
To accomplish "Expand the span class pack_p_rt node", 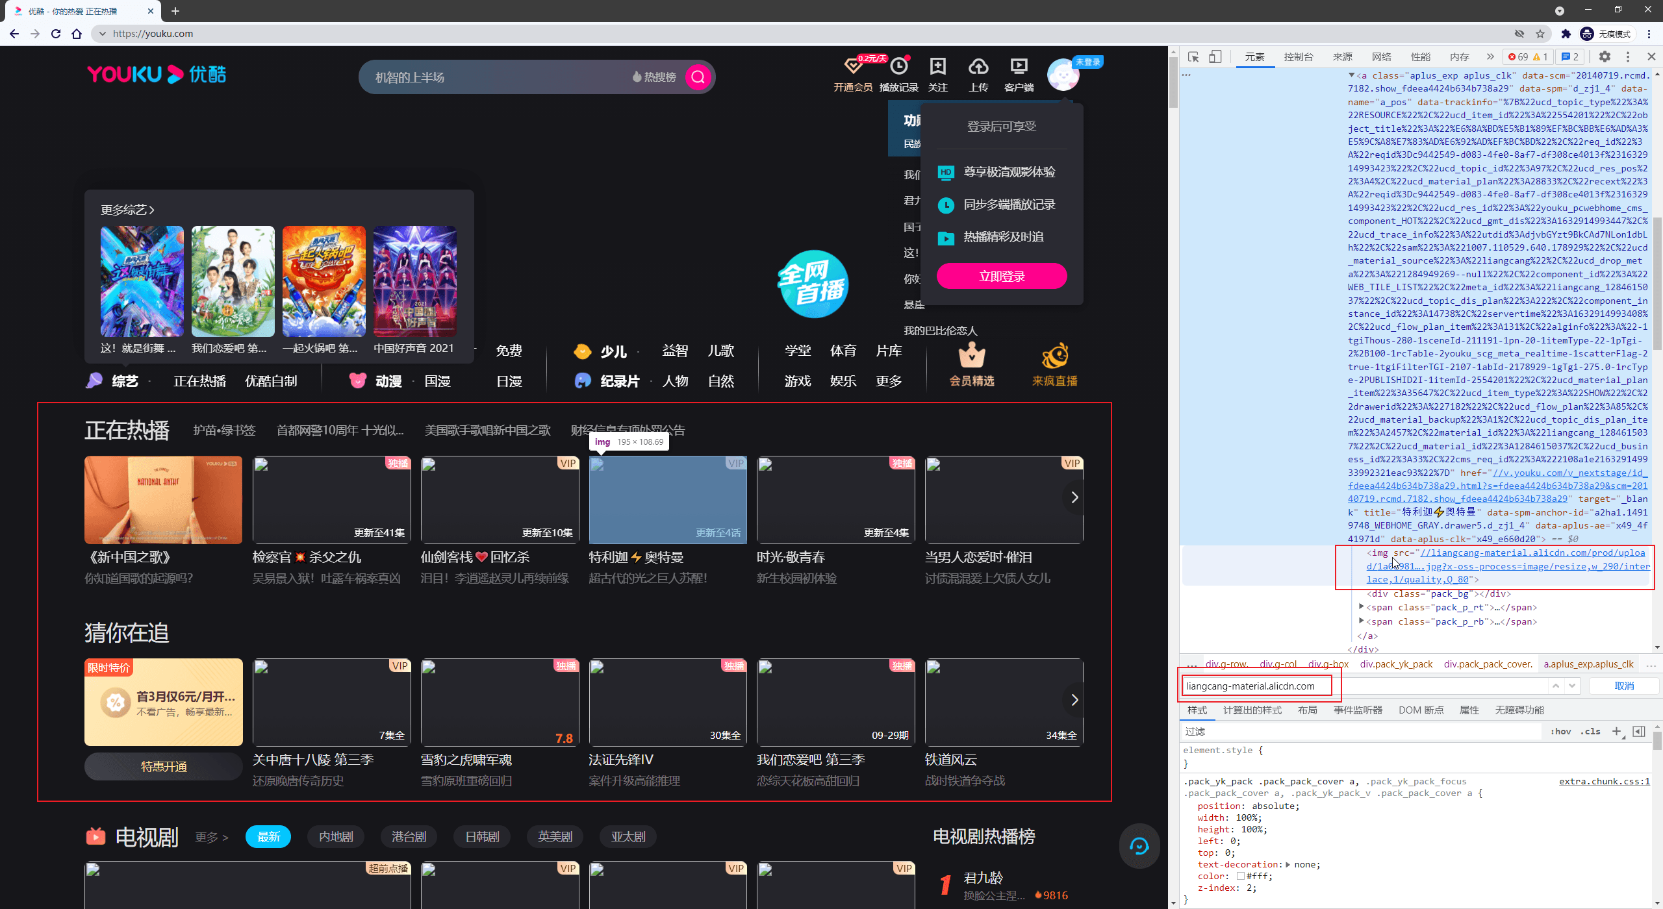I will click(1362, 607).
